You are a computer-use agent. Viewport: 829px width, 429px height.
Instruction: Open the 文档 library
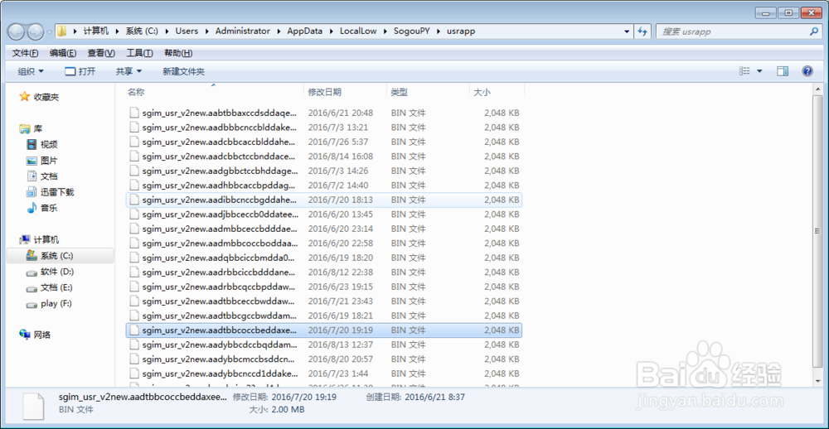tap(42, 176)
